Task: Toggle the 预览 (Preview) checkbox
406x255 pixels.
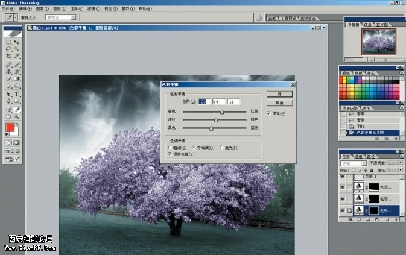Action: 269,113
